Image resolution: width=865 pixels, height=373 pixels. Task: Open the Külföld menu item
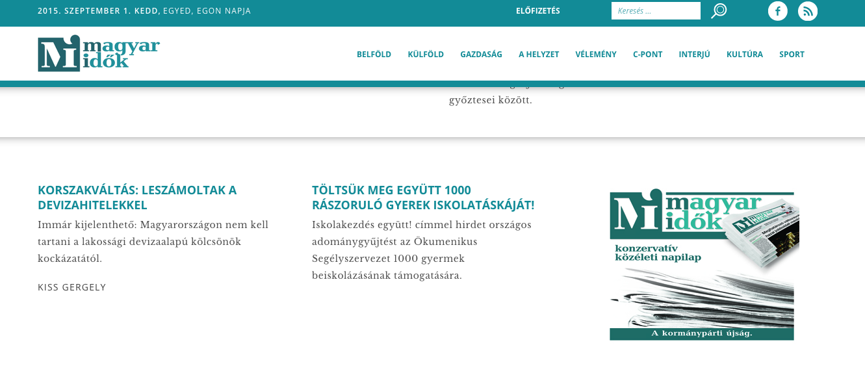click(426, 55)
